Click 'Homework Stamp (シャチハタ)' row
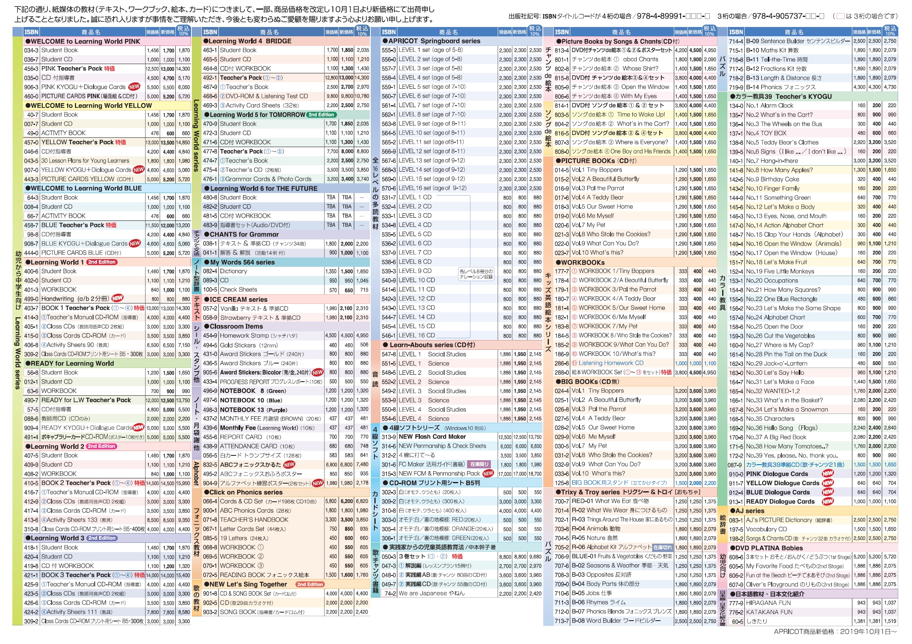912x644 pixels. 286,335
